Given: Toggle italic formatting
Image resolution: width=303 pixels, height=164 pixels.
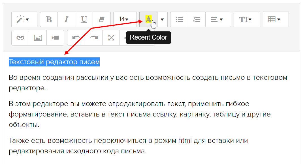Looking at the screenshot, I should (66, 20).
